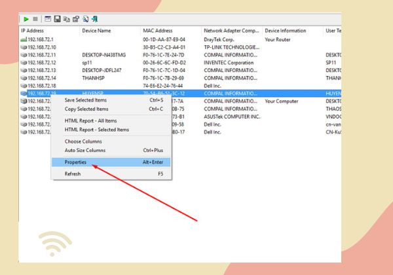Start scanning with the green play icon
The width and height of the screenshot is (393, 275).
(x=26, y=19)
